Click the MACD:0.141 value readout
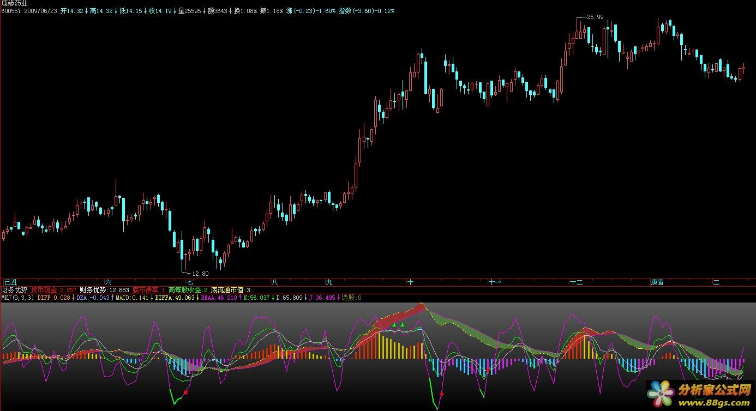 131,298
